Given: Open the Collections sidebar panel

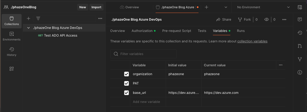Looking at the screenshot, I should 12,21.
